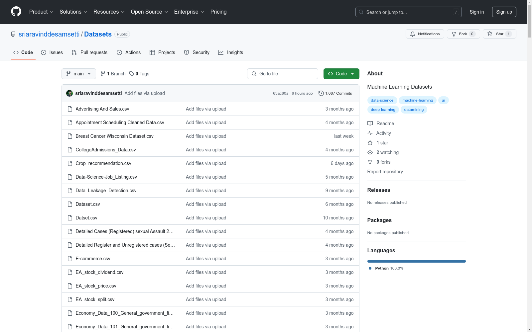Switch to the Projects tab
This screenshot has height=332, width=532.
162,52
